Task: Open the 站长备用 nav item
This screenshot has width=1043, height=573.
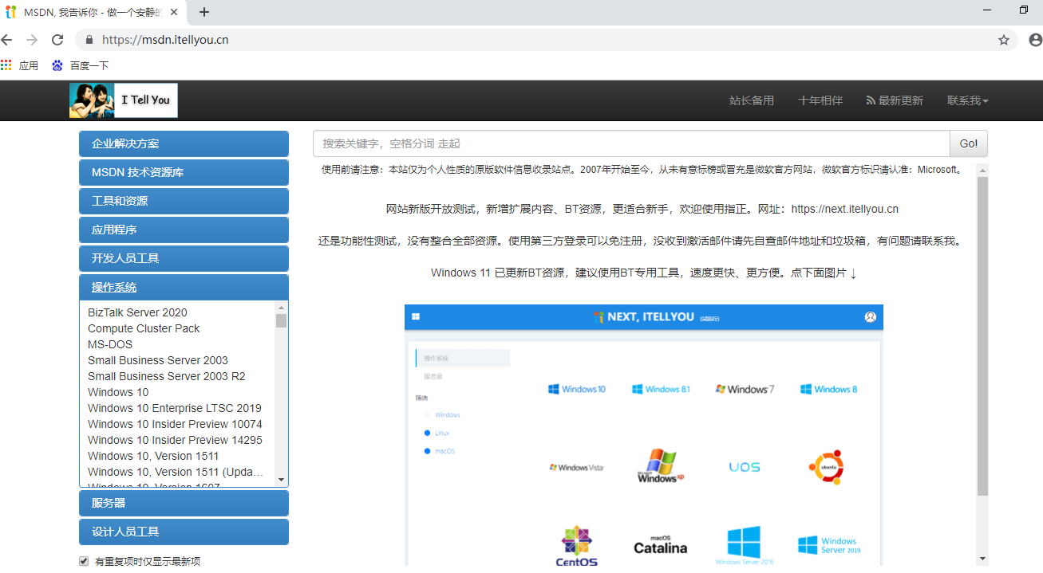Action: [x=751, y=100]
